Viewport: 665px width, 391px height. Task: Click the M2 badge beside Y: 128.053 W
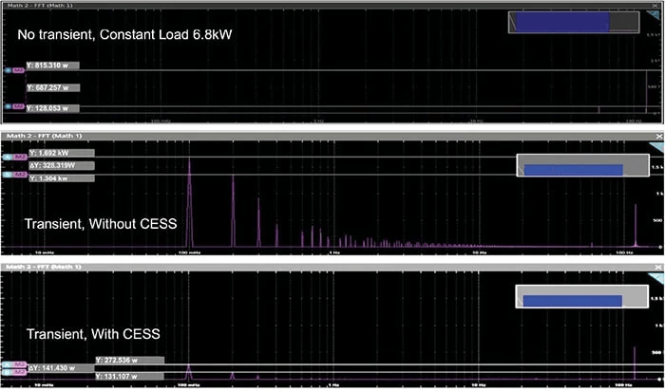[x=18, y=106]
